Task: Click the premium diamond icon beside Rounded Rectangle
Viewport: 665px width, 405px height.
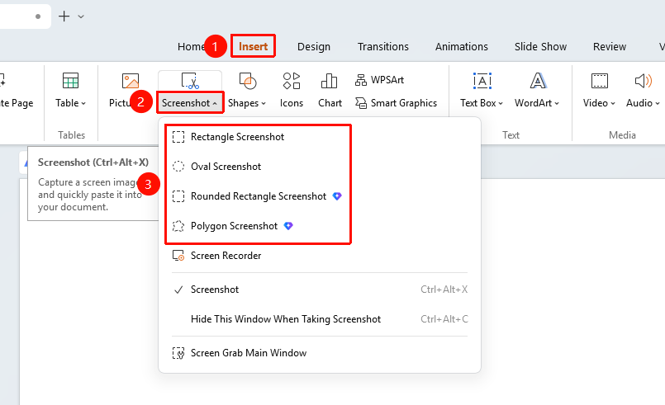Action: 337,196
